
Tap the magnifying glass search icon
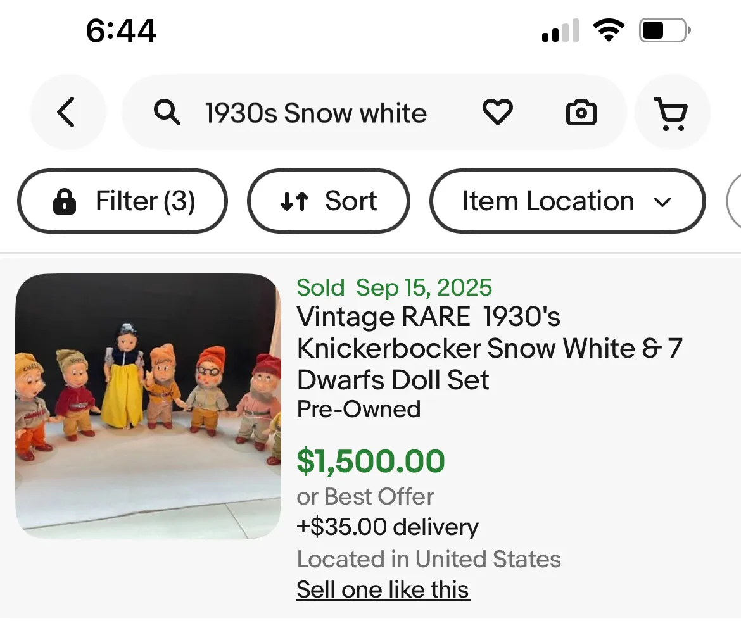[x=167, y=113]
